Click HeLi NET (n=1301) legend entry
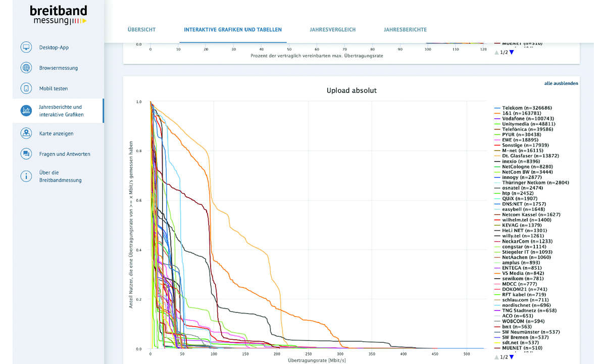606x364 pixels. point(522,230)
